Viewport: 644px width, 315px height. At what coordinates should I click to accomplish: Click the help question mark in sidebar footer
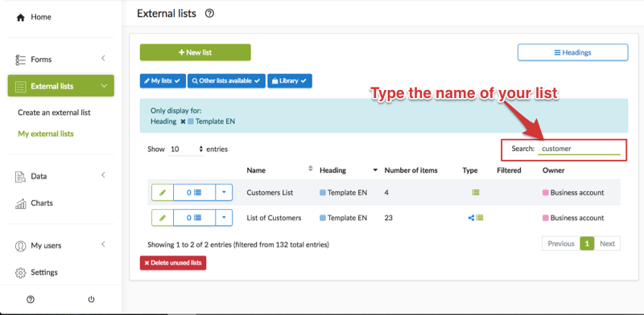30,300
